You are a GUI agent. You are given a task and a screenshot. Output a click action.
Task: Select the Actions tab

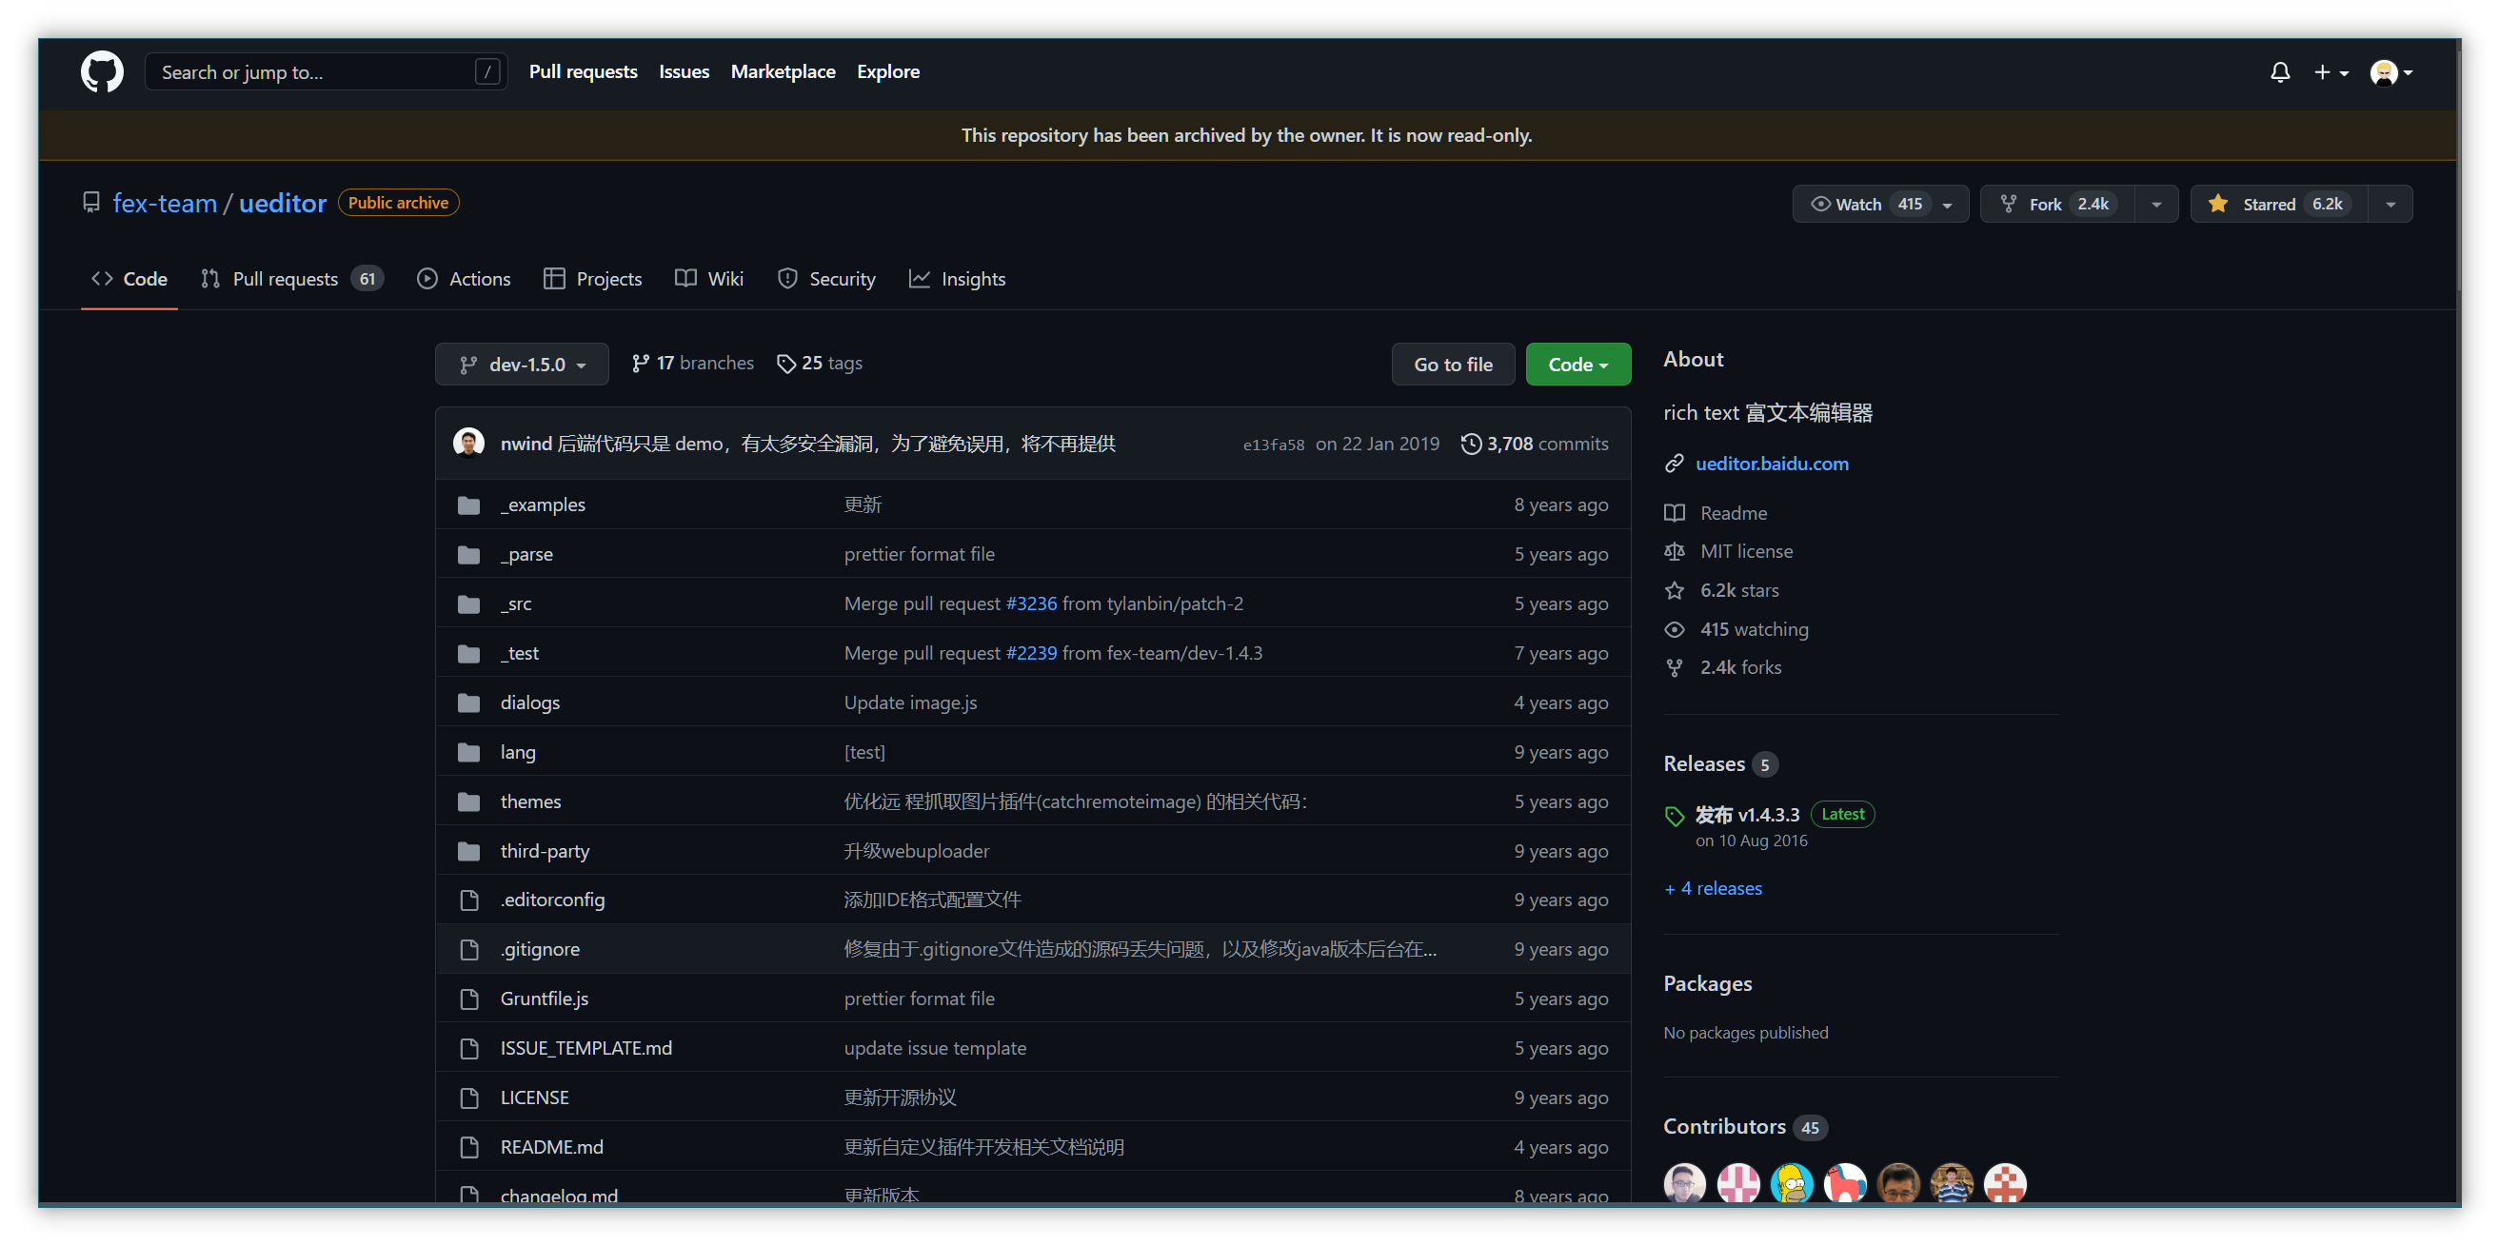pos(464,280)
